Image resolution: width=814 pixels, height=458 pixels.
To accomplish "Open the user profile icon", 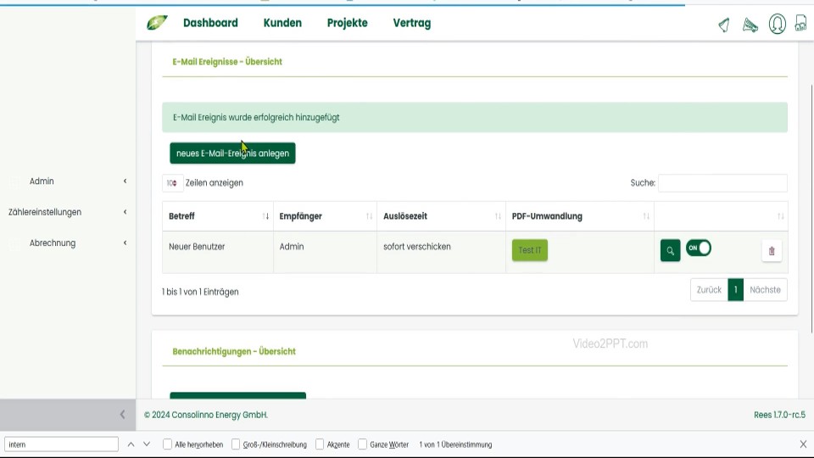I will point(777,24).
